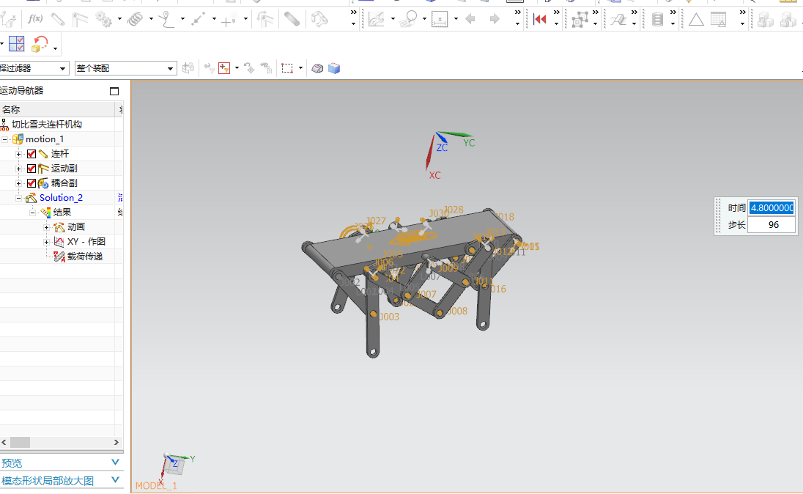Expand the 预览 panel chevron
The height and width of the screenshot is (494, 803).
[x=115, y=462]
